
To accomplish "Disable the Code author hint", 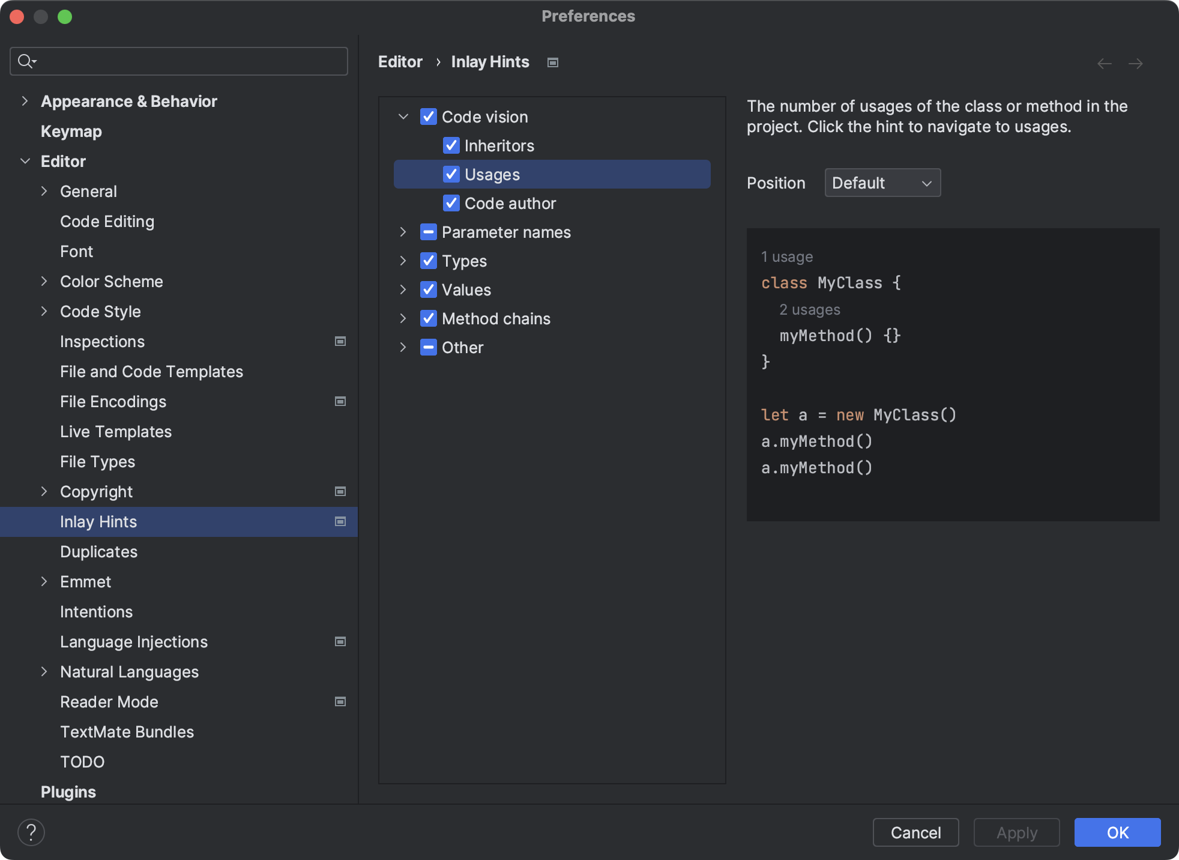I will coord(451,203).
